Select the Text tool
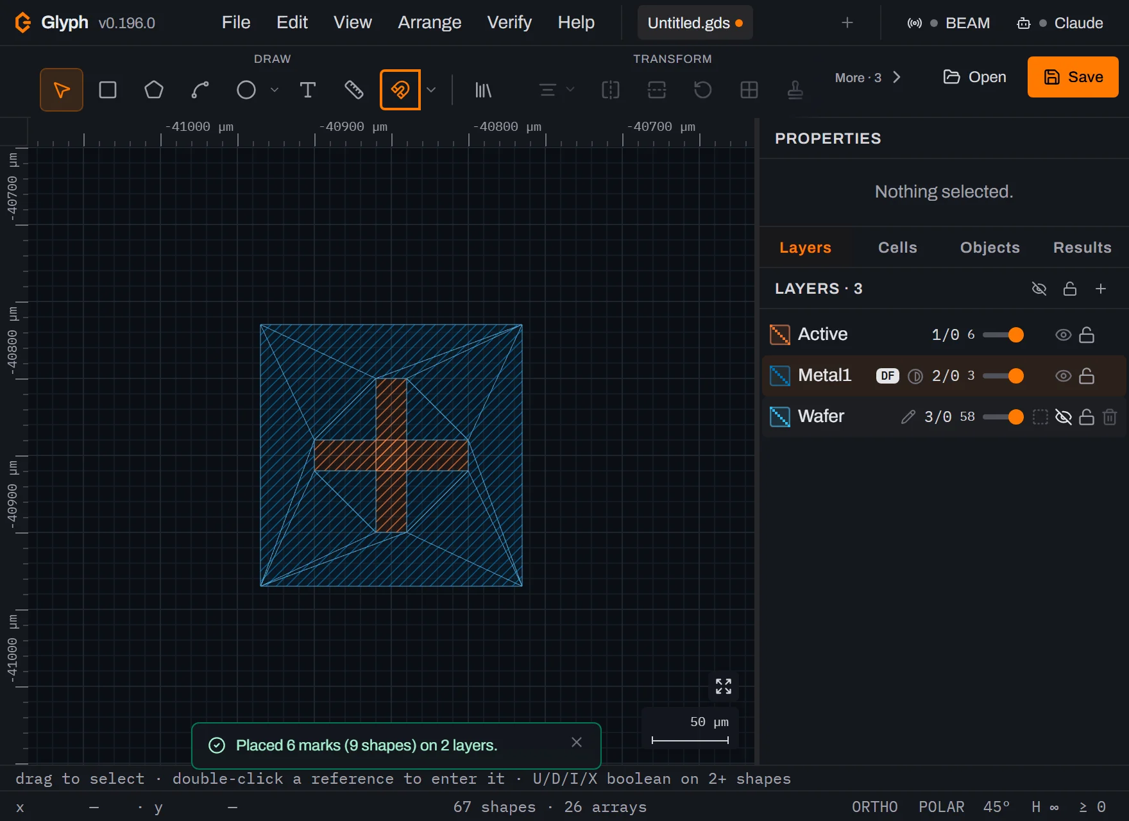 pyautogui.click(x=308, y=90)
